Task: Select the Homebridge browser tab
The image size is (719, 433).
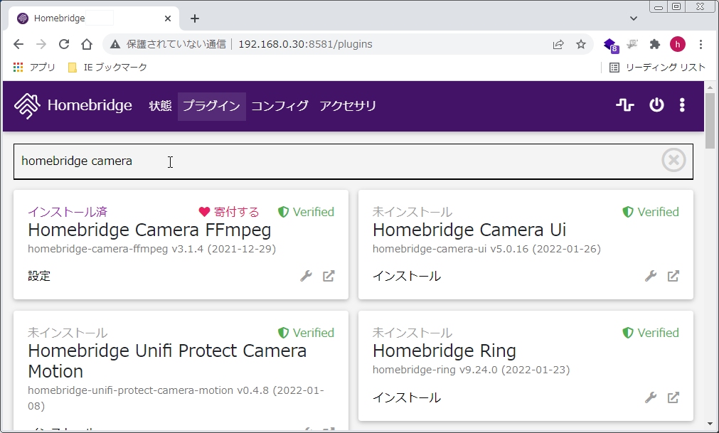Action: tap(94, 18)
